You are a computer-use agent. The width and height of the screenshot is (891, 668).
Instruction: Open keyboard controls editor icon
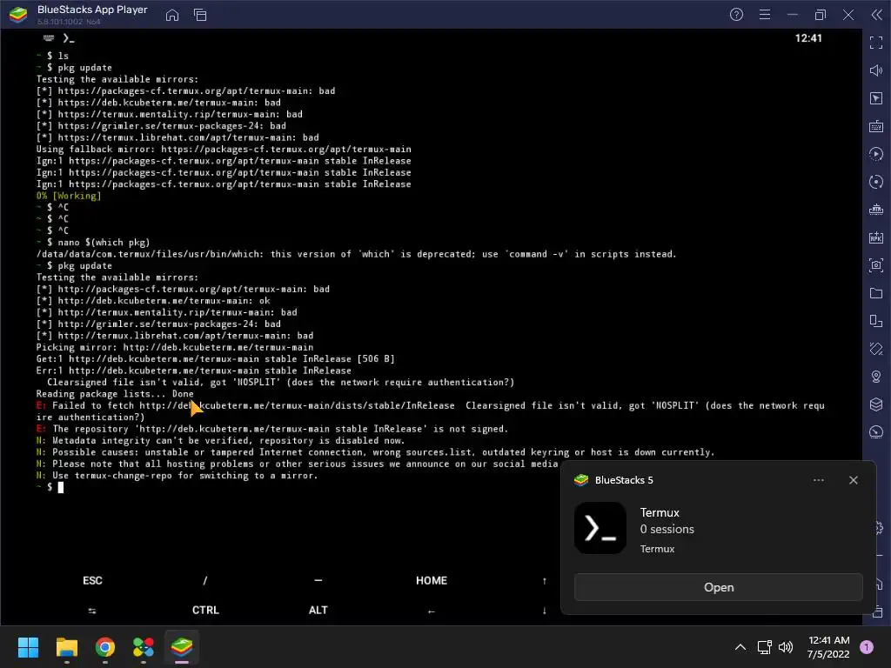[876, 126]
